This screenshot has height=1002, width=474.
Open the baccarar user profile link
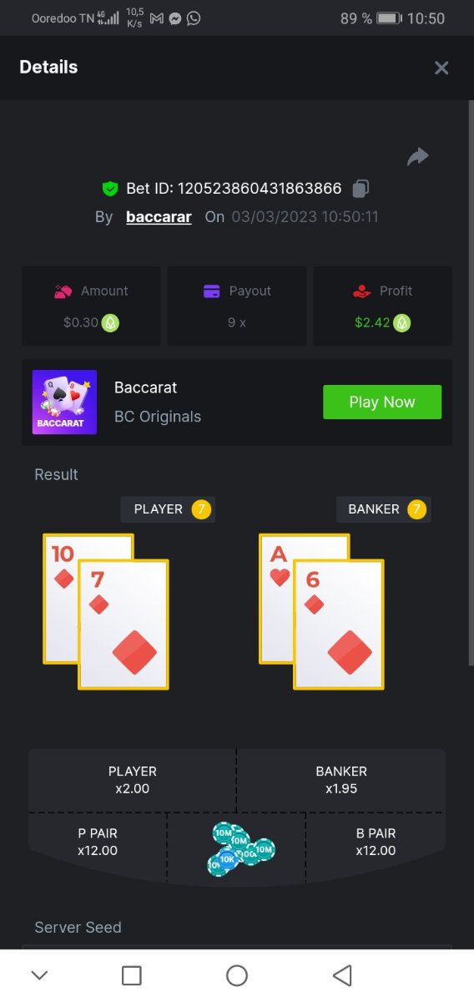[x=159, y=216]
